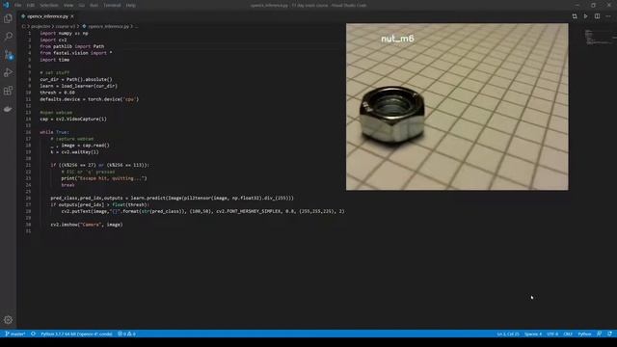Image resolution: width=617 pixels, height=347 pixels.
Task: Click the print("Escape hit, quitting...") line
Action: (x=104, y=178)
